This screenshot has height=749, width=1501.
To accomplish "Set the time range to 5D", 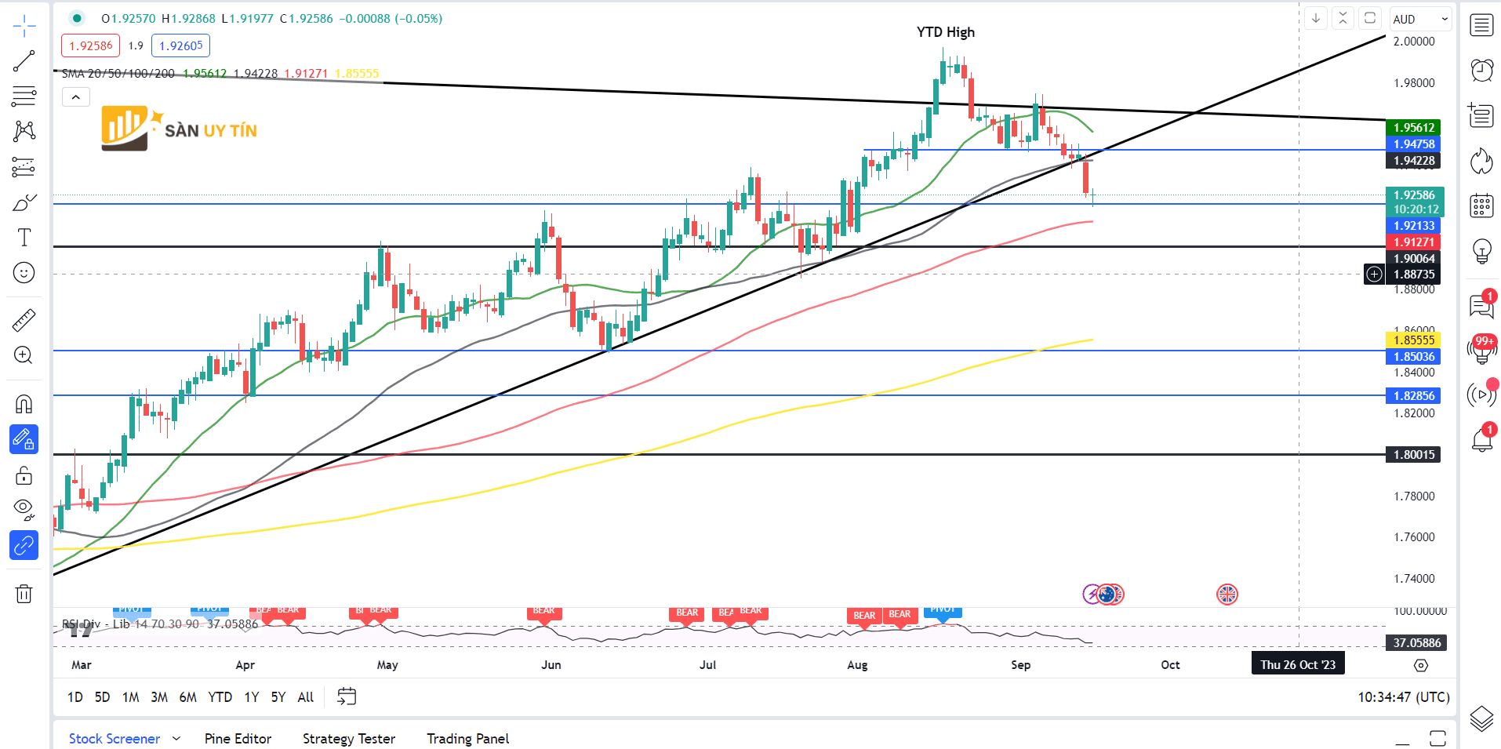I will click(x=102, y=697).
